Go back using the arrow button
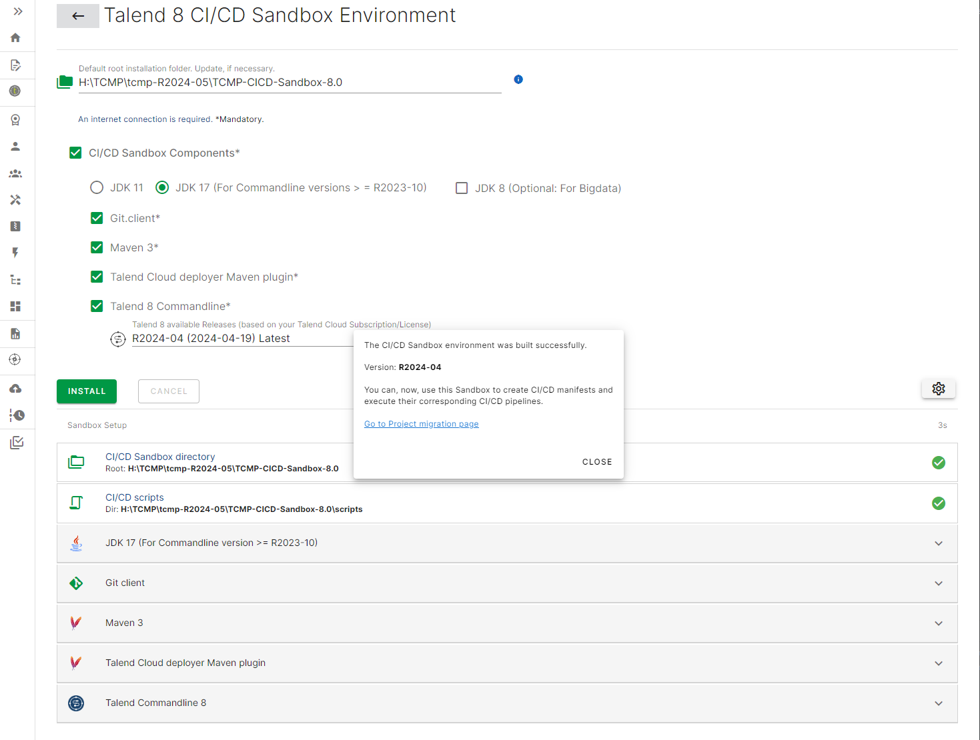Viewport: 980px width, 740px height. click(x=78, y=16)
